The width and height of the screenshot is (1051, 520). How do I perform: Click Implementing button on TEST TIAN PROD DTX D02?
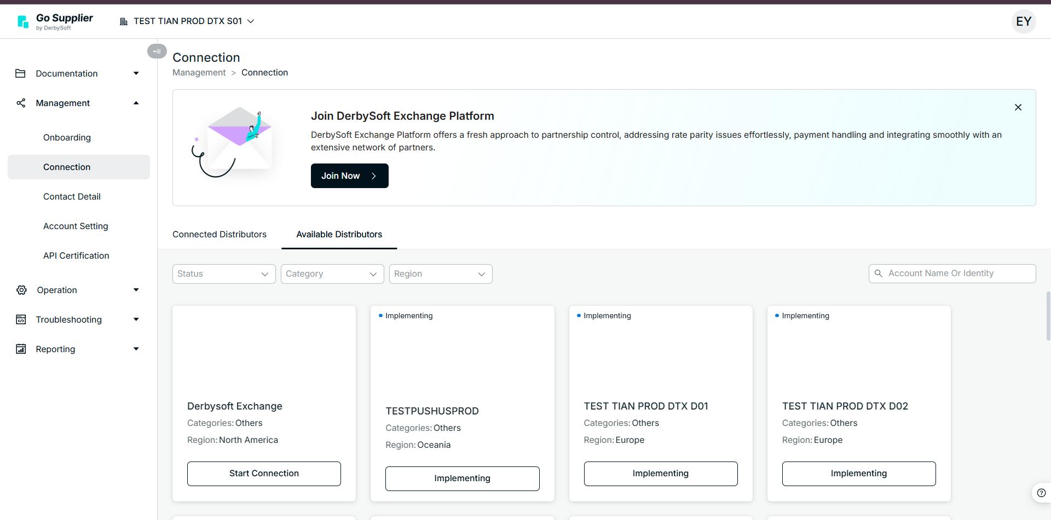tap(859, 474)
